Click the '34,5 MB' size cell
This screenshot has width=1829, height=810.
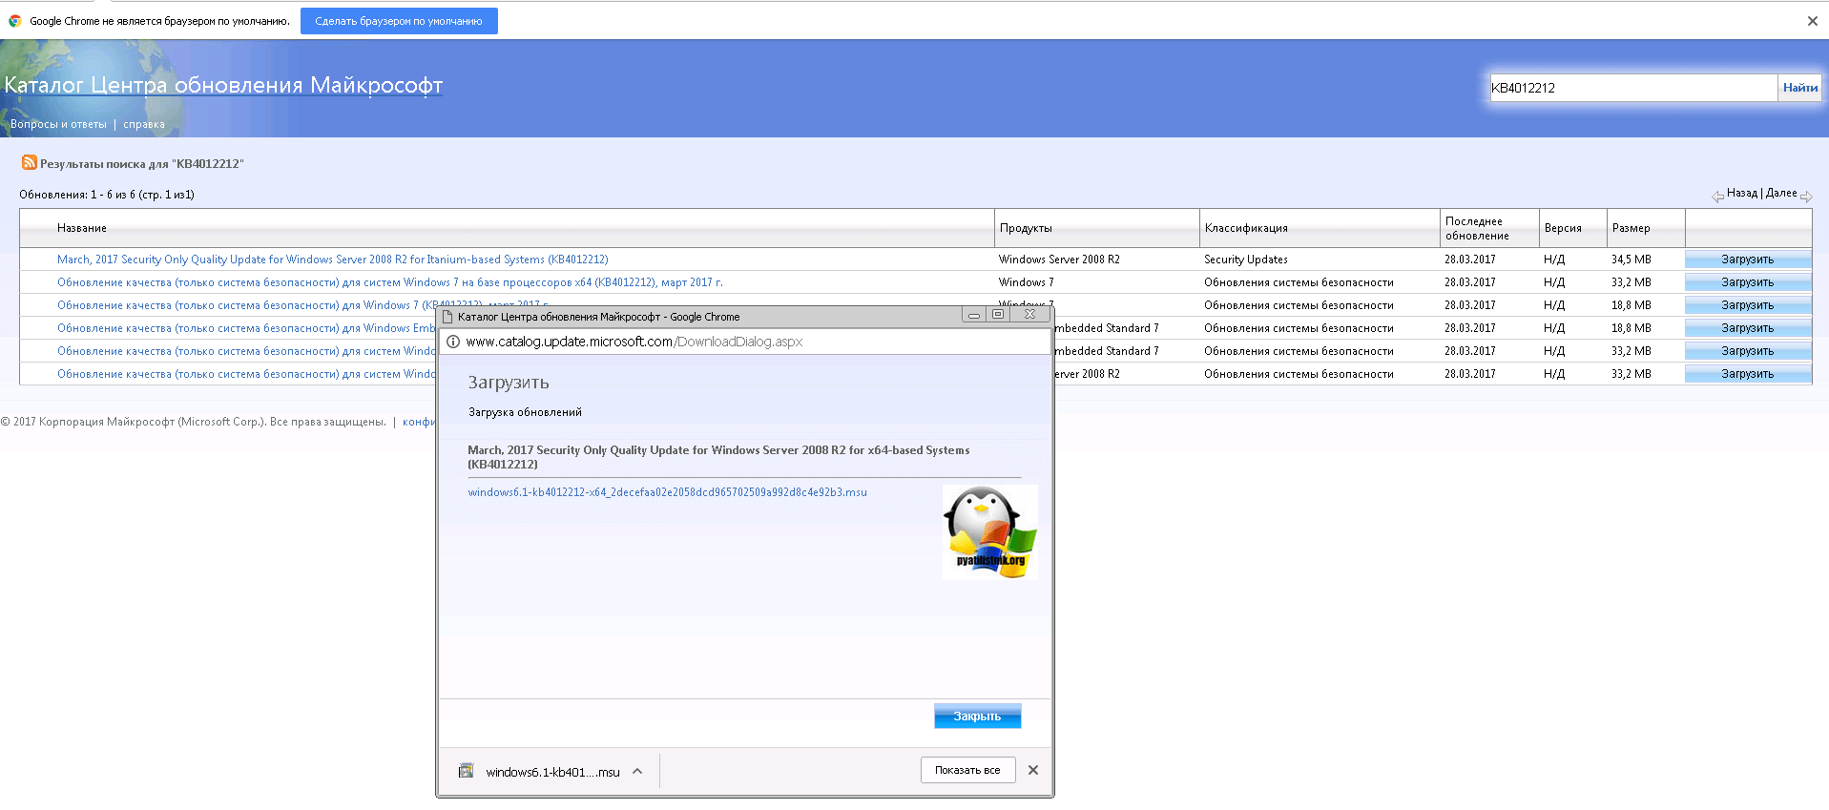(1631, 260)
